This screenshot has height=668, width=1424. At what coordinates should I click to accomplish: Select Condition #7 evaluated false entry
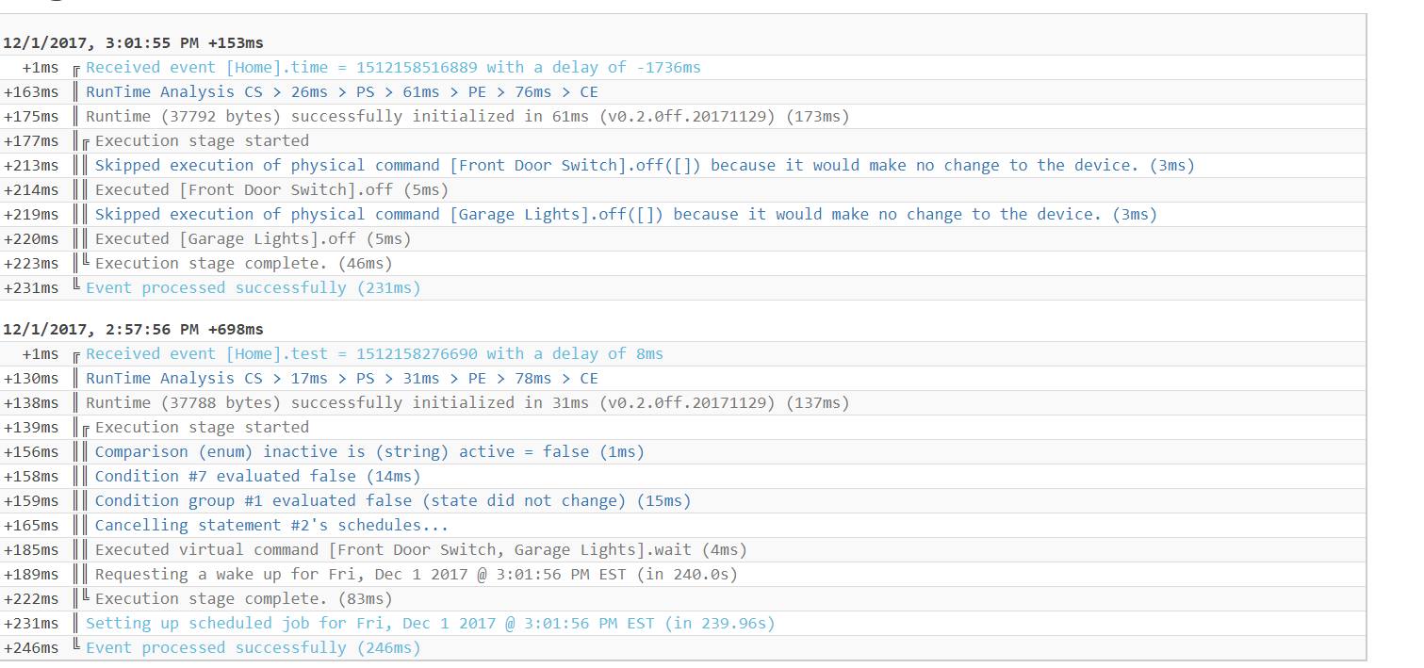point(258,477)
